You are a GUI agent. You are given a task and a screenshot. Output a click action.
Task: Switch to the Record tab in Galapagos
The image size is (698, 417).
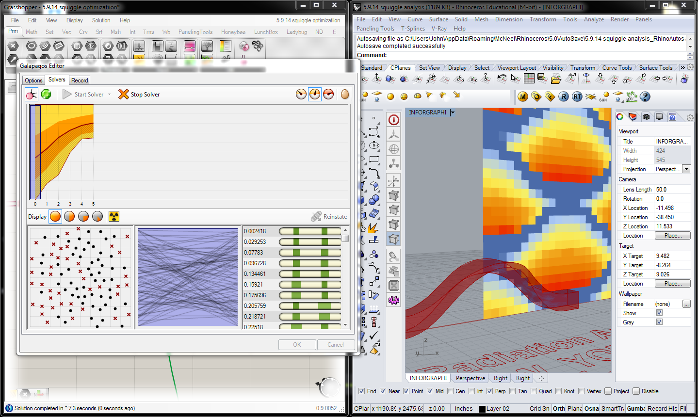pos(80,80)
